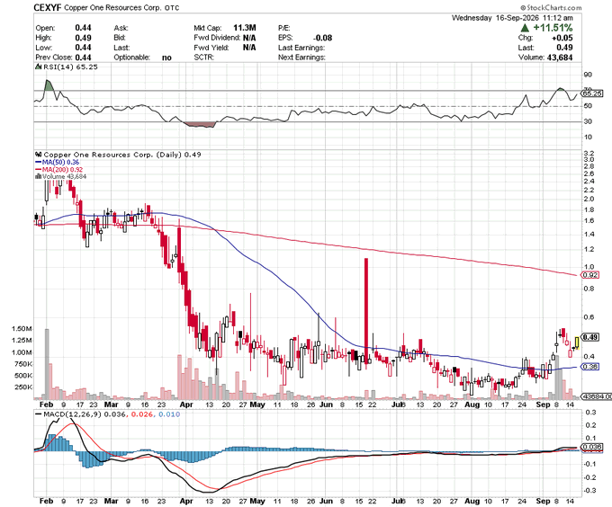Click the 0.92 MA(200) price tag
The image size is (612, 507).
tap(590, 275)
